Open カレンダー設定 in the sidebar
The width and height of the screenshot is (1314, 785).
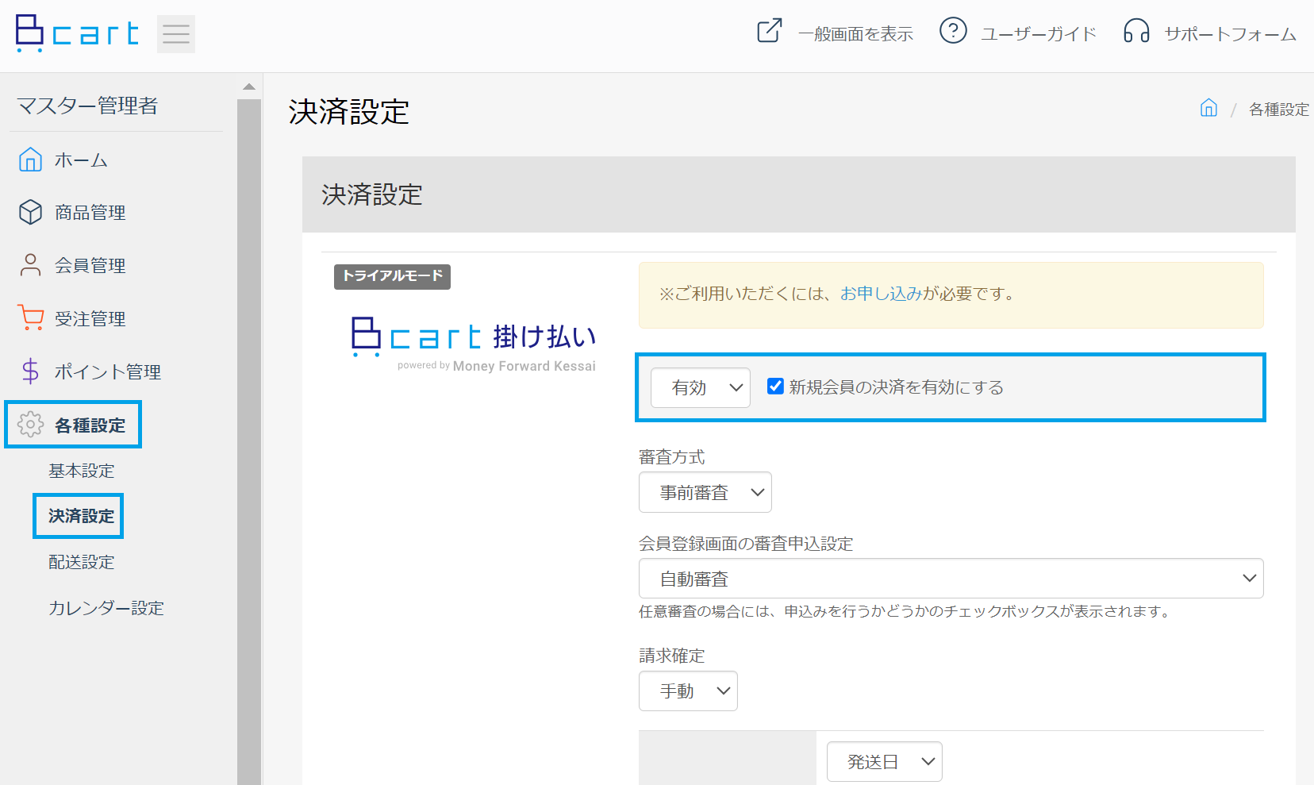click(x=106, y=608)
